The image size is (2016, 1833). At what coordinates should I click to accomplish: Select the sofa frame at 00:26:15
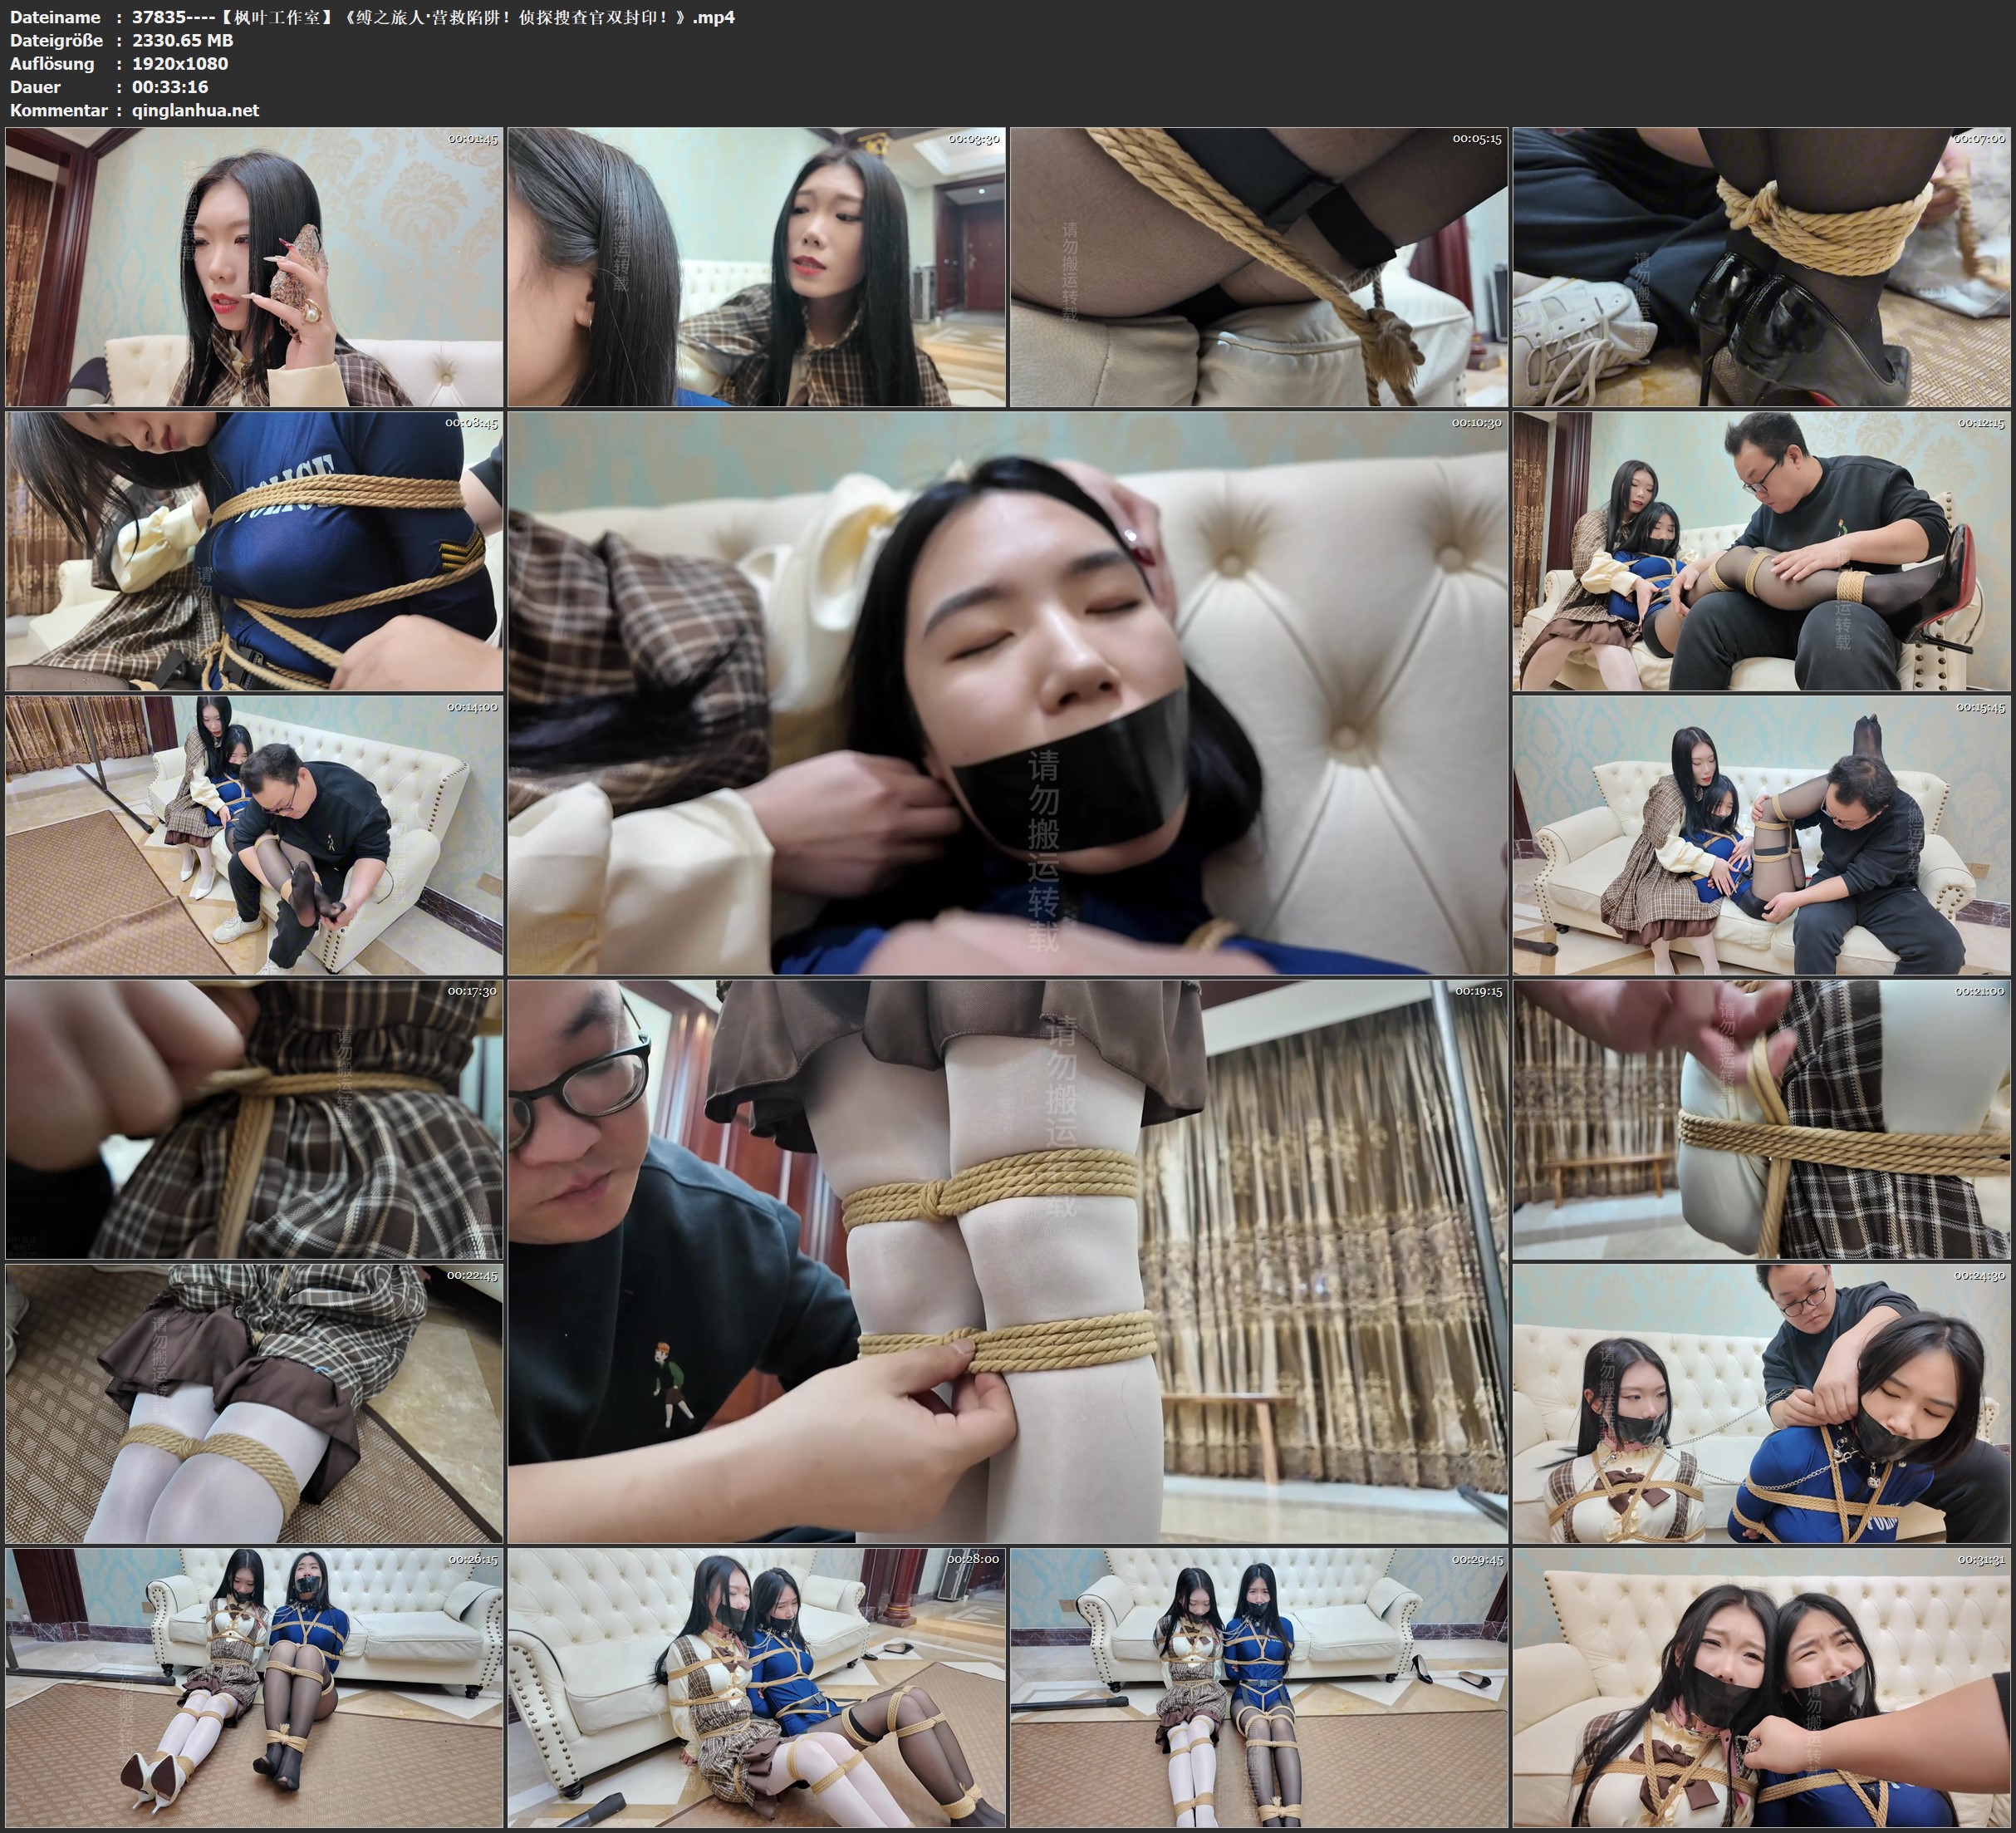(x=254, y=1688)
